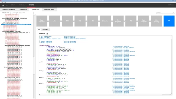Click the scroll-left arrow of the ISA listing
The height and width of the screenshot is (99, 176).
[40, 95]
